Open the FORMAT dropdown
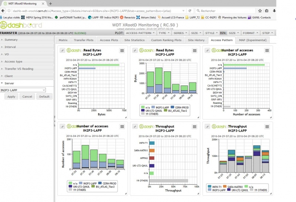Screen dimensions: 296x202 [250, 33]
